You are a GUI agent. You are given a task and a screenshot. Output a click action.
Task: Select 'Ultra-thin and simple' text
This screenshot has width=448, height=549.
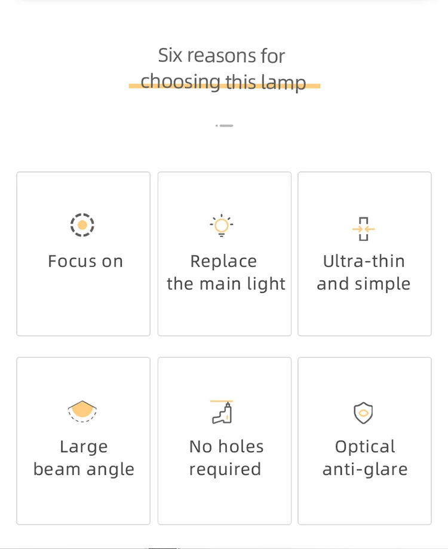(364, 272)
